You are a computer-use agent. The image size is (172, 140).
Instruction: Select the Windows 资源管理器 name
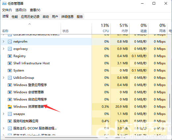[28, 107]
